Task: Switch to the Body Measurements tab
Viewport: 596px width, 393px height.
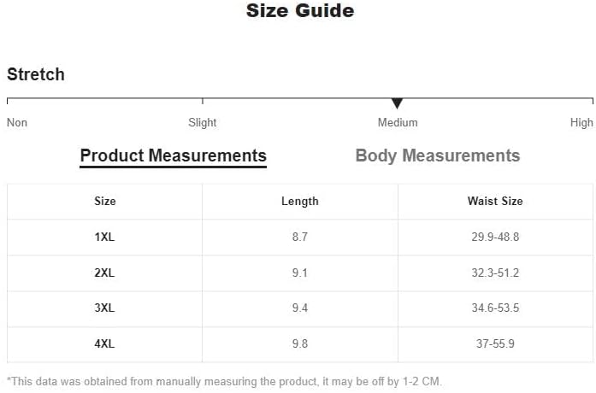Action: (x=438, y=155)
